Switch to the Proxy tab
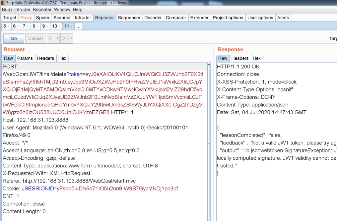Screen dimensions: 337x221 pyautogui.click(x=26, y=18)
